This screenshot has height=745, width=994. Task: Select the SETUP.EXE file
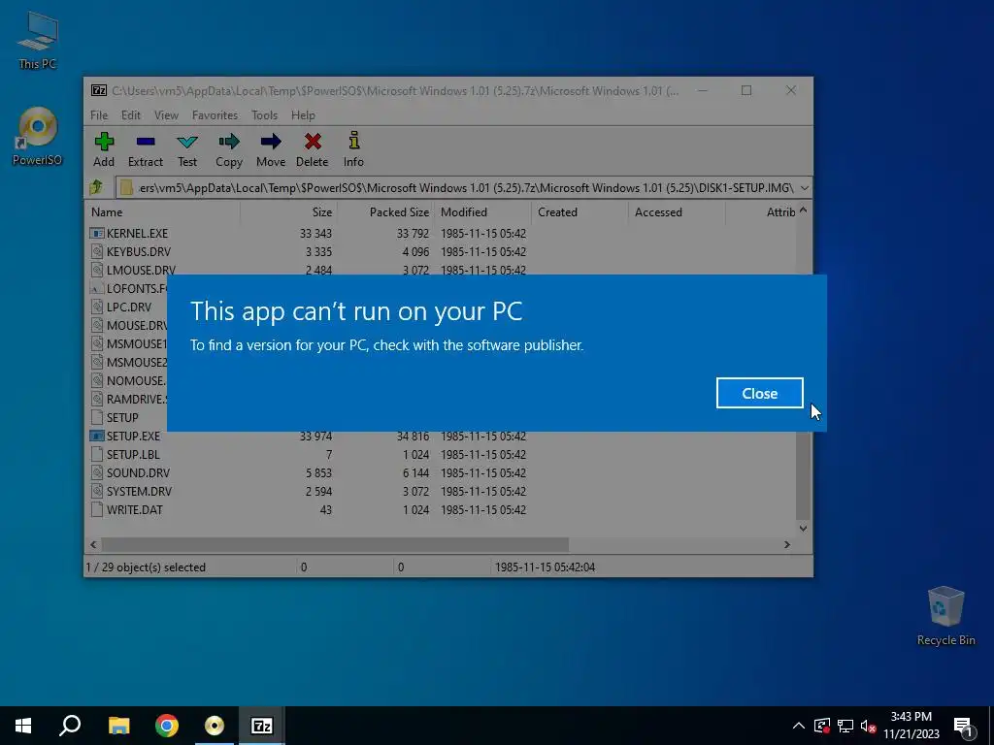coord(133,436)
